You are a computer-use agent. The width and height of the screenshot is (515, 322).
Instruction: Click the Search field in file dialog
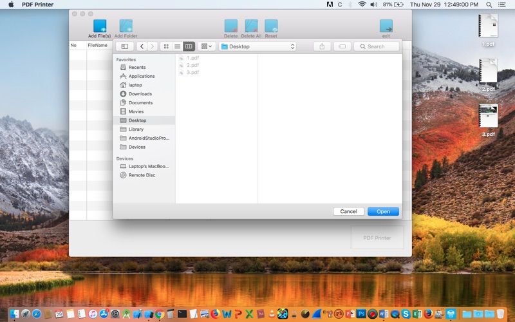(x=377, y=46)
